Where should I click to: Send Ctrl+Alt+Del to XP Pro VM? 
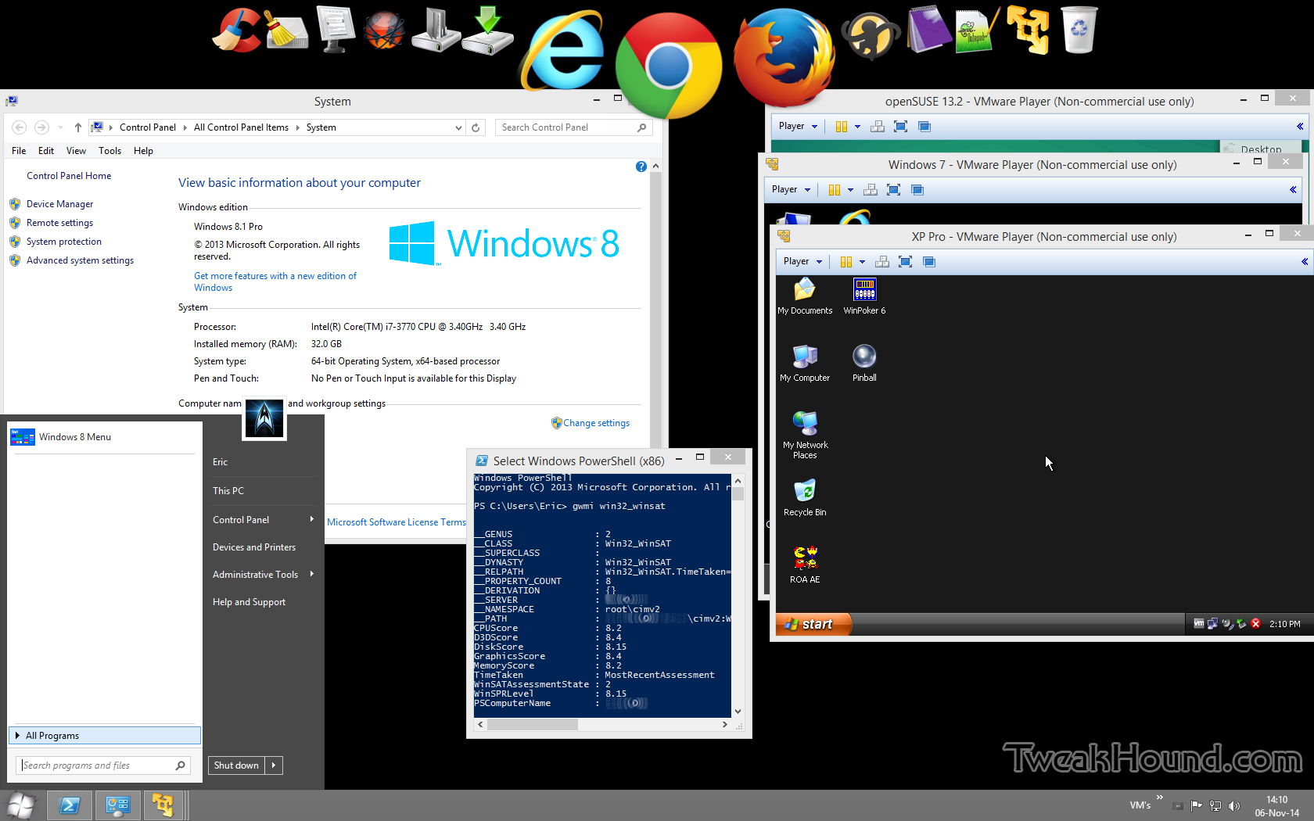pyautogui.click(x=882, y=262)
